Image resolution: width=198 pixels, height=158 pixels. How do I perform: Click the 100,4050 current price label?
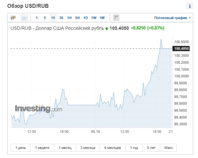point(181,48)
